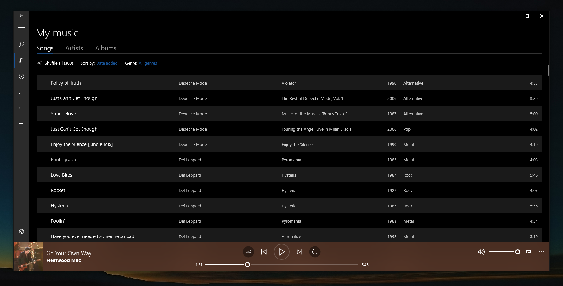Open the Sort by Date added dropdown

(107, 63)
